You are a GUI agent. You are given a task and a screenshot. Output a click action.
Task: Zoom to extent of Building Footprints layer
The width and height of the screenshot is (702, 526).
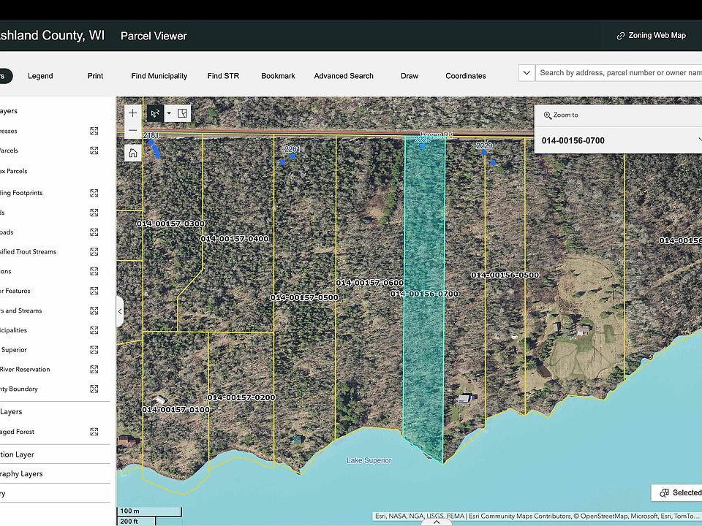94,193
